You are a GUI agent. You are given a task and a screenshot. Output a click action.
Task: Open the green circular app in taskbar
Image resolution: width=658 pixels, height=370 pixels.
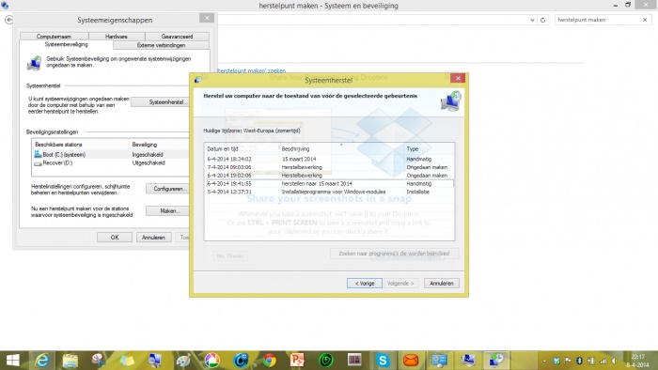(325, 361)
